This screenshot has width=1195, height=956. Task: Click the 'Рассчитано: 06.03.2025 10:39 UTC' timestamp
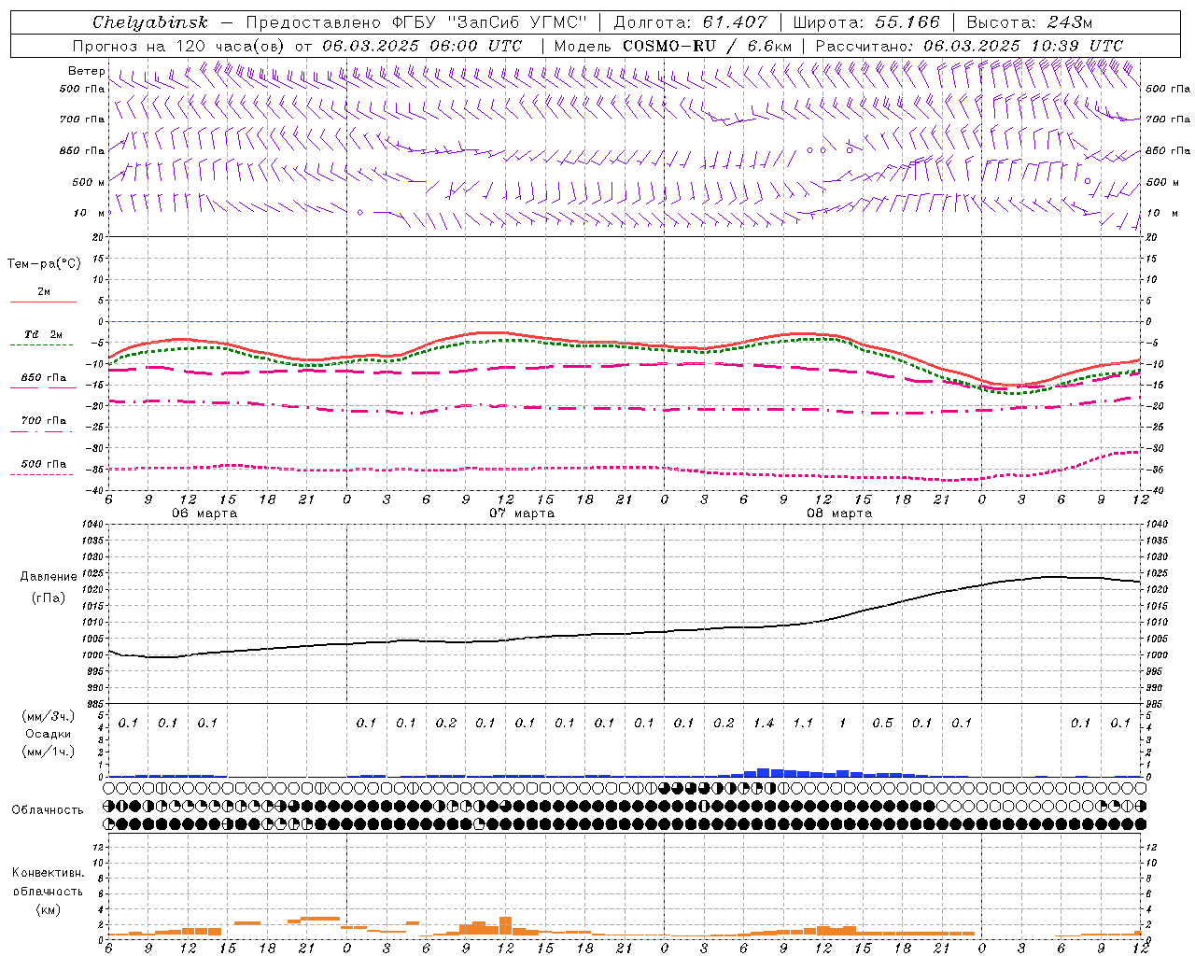tap(969, 46)
